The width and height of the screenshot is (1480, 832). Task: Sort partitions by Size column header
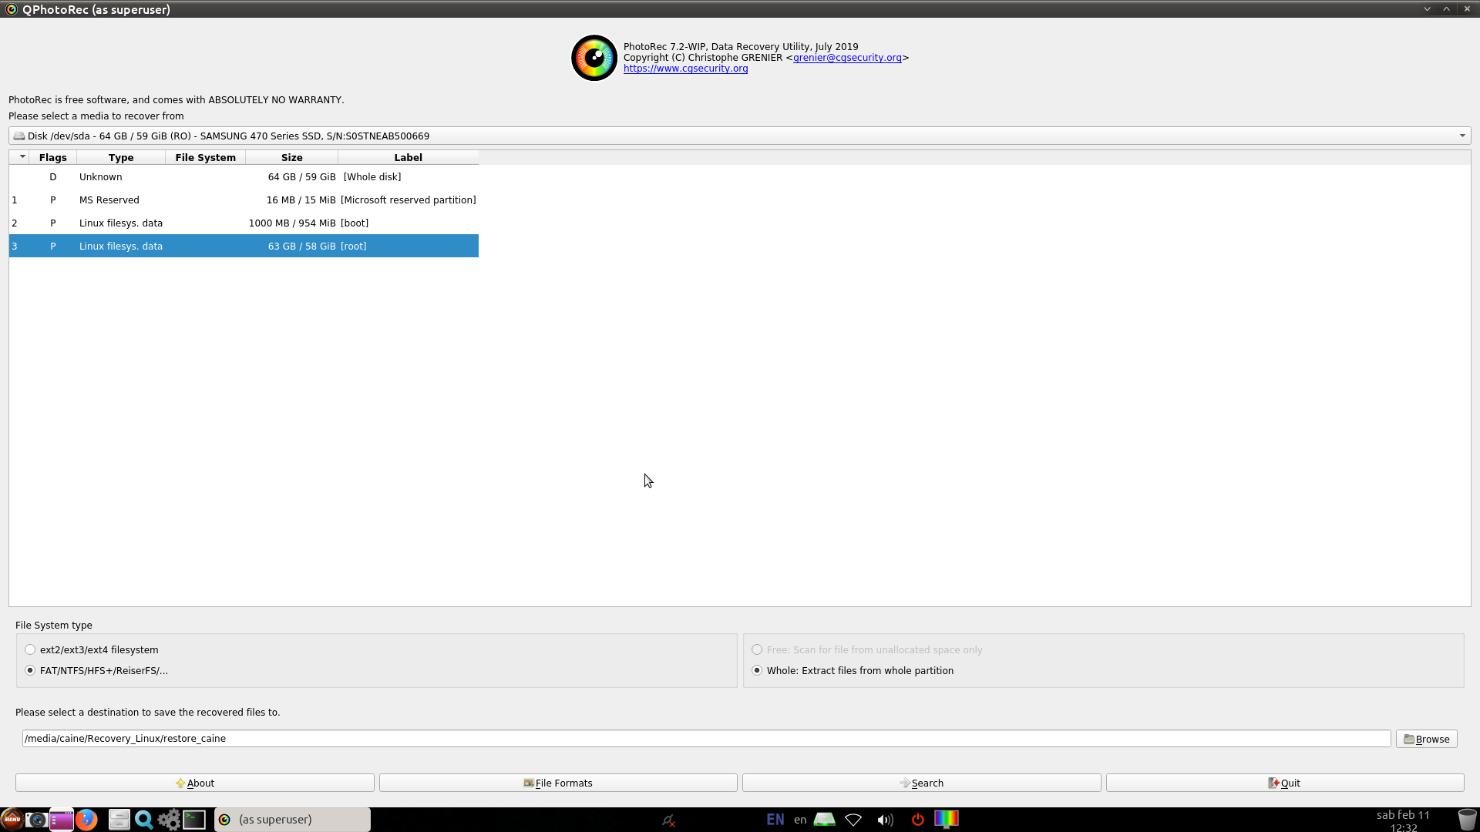291,157
